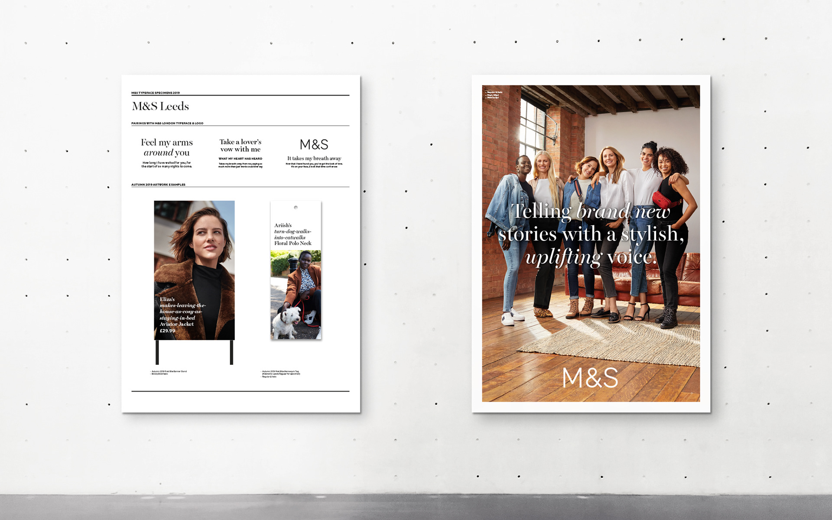Click the 'It takes my breath away' line
Viewport: 832px width, 520px height.
(314, 158)
